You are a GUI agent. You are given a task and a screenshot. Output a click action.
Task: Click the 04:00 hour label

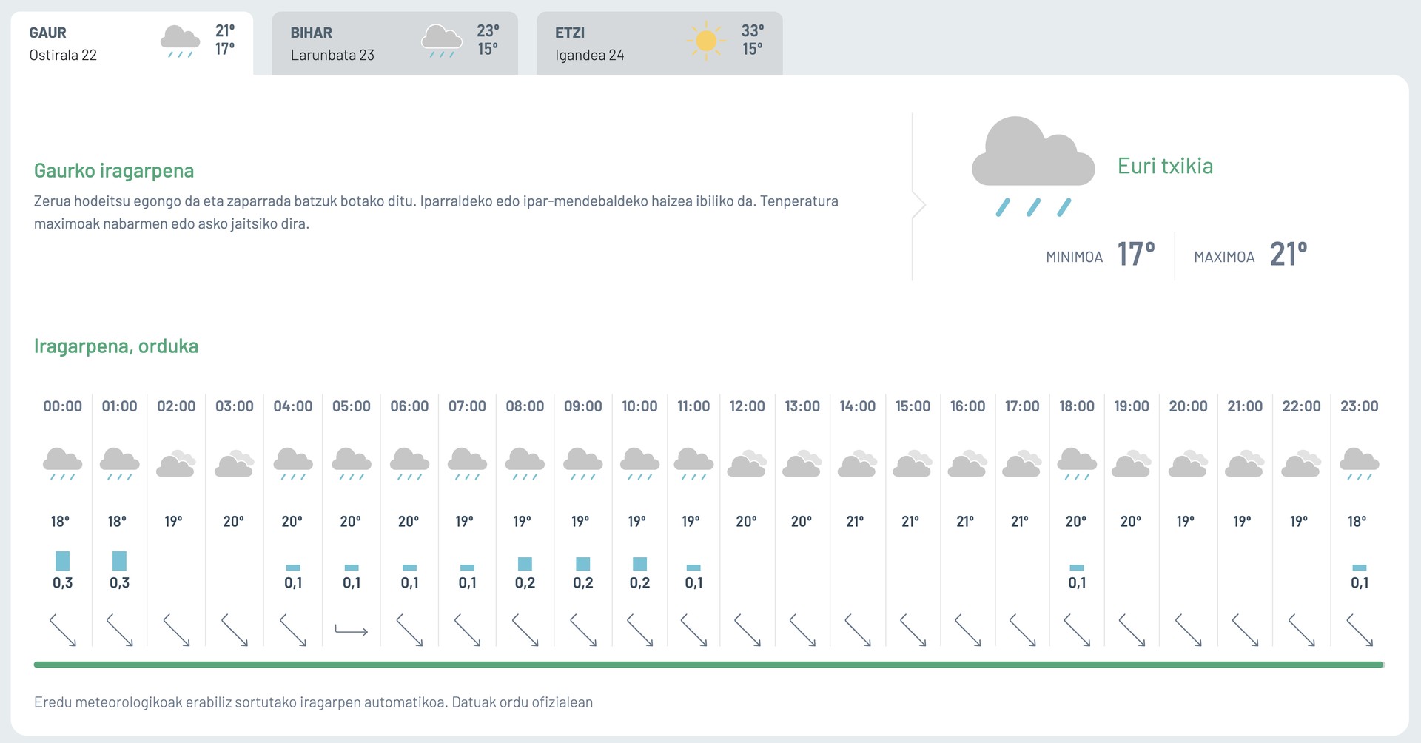(x=293, y=406)
